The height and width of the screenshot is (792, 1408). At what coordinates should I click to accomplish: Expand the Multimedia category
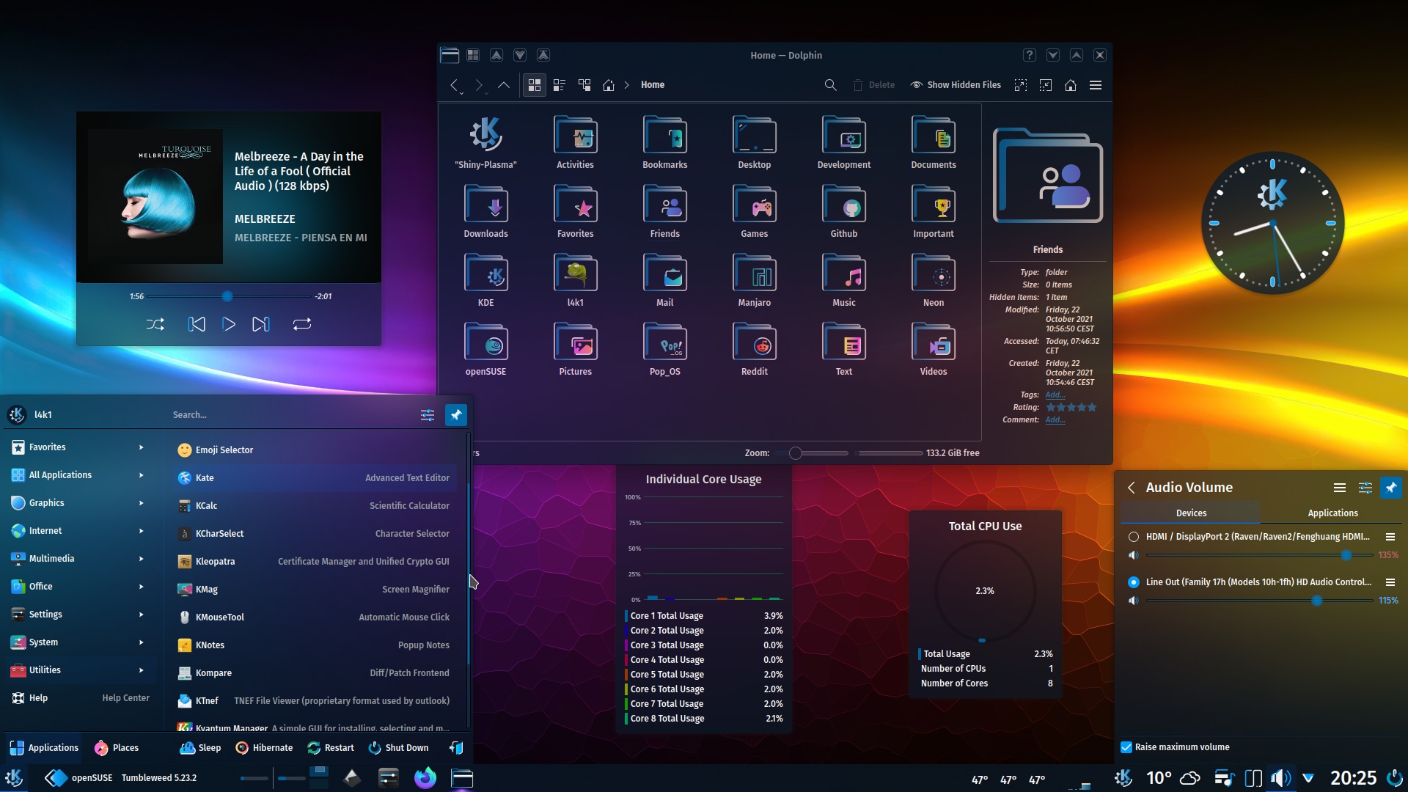[78, 559]
